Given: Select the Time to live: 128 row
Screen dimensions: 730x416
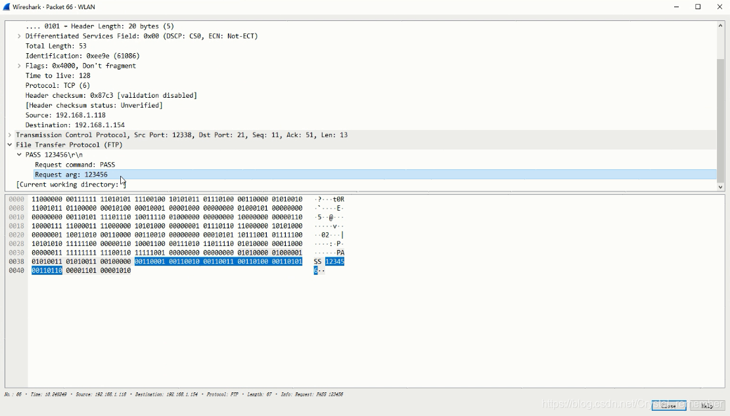Looking at the screenshot, I should point(58,75).
